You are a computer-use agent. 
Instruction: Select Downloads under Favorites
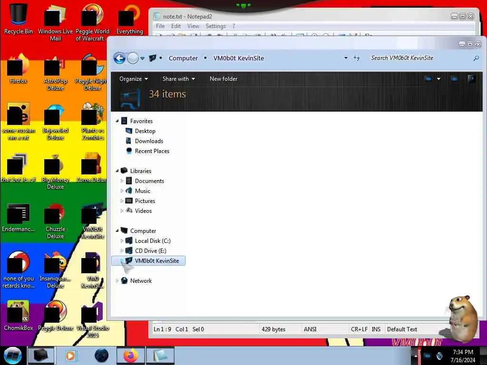[149, 141]
